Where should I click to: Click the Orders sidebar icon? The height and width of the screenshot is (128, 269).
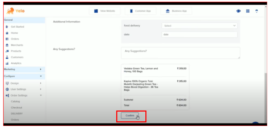[7, 39]
